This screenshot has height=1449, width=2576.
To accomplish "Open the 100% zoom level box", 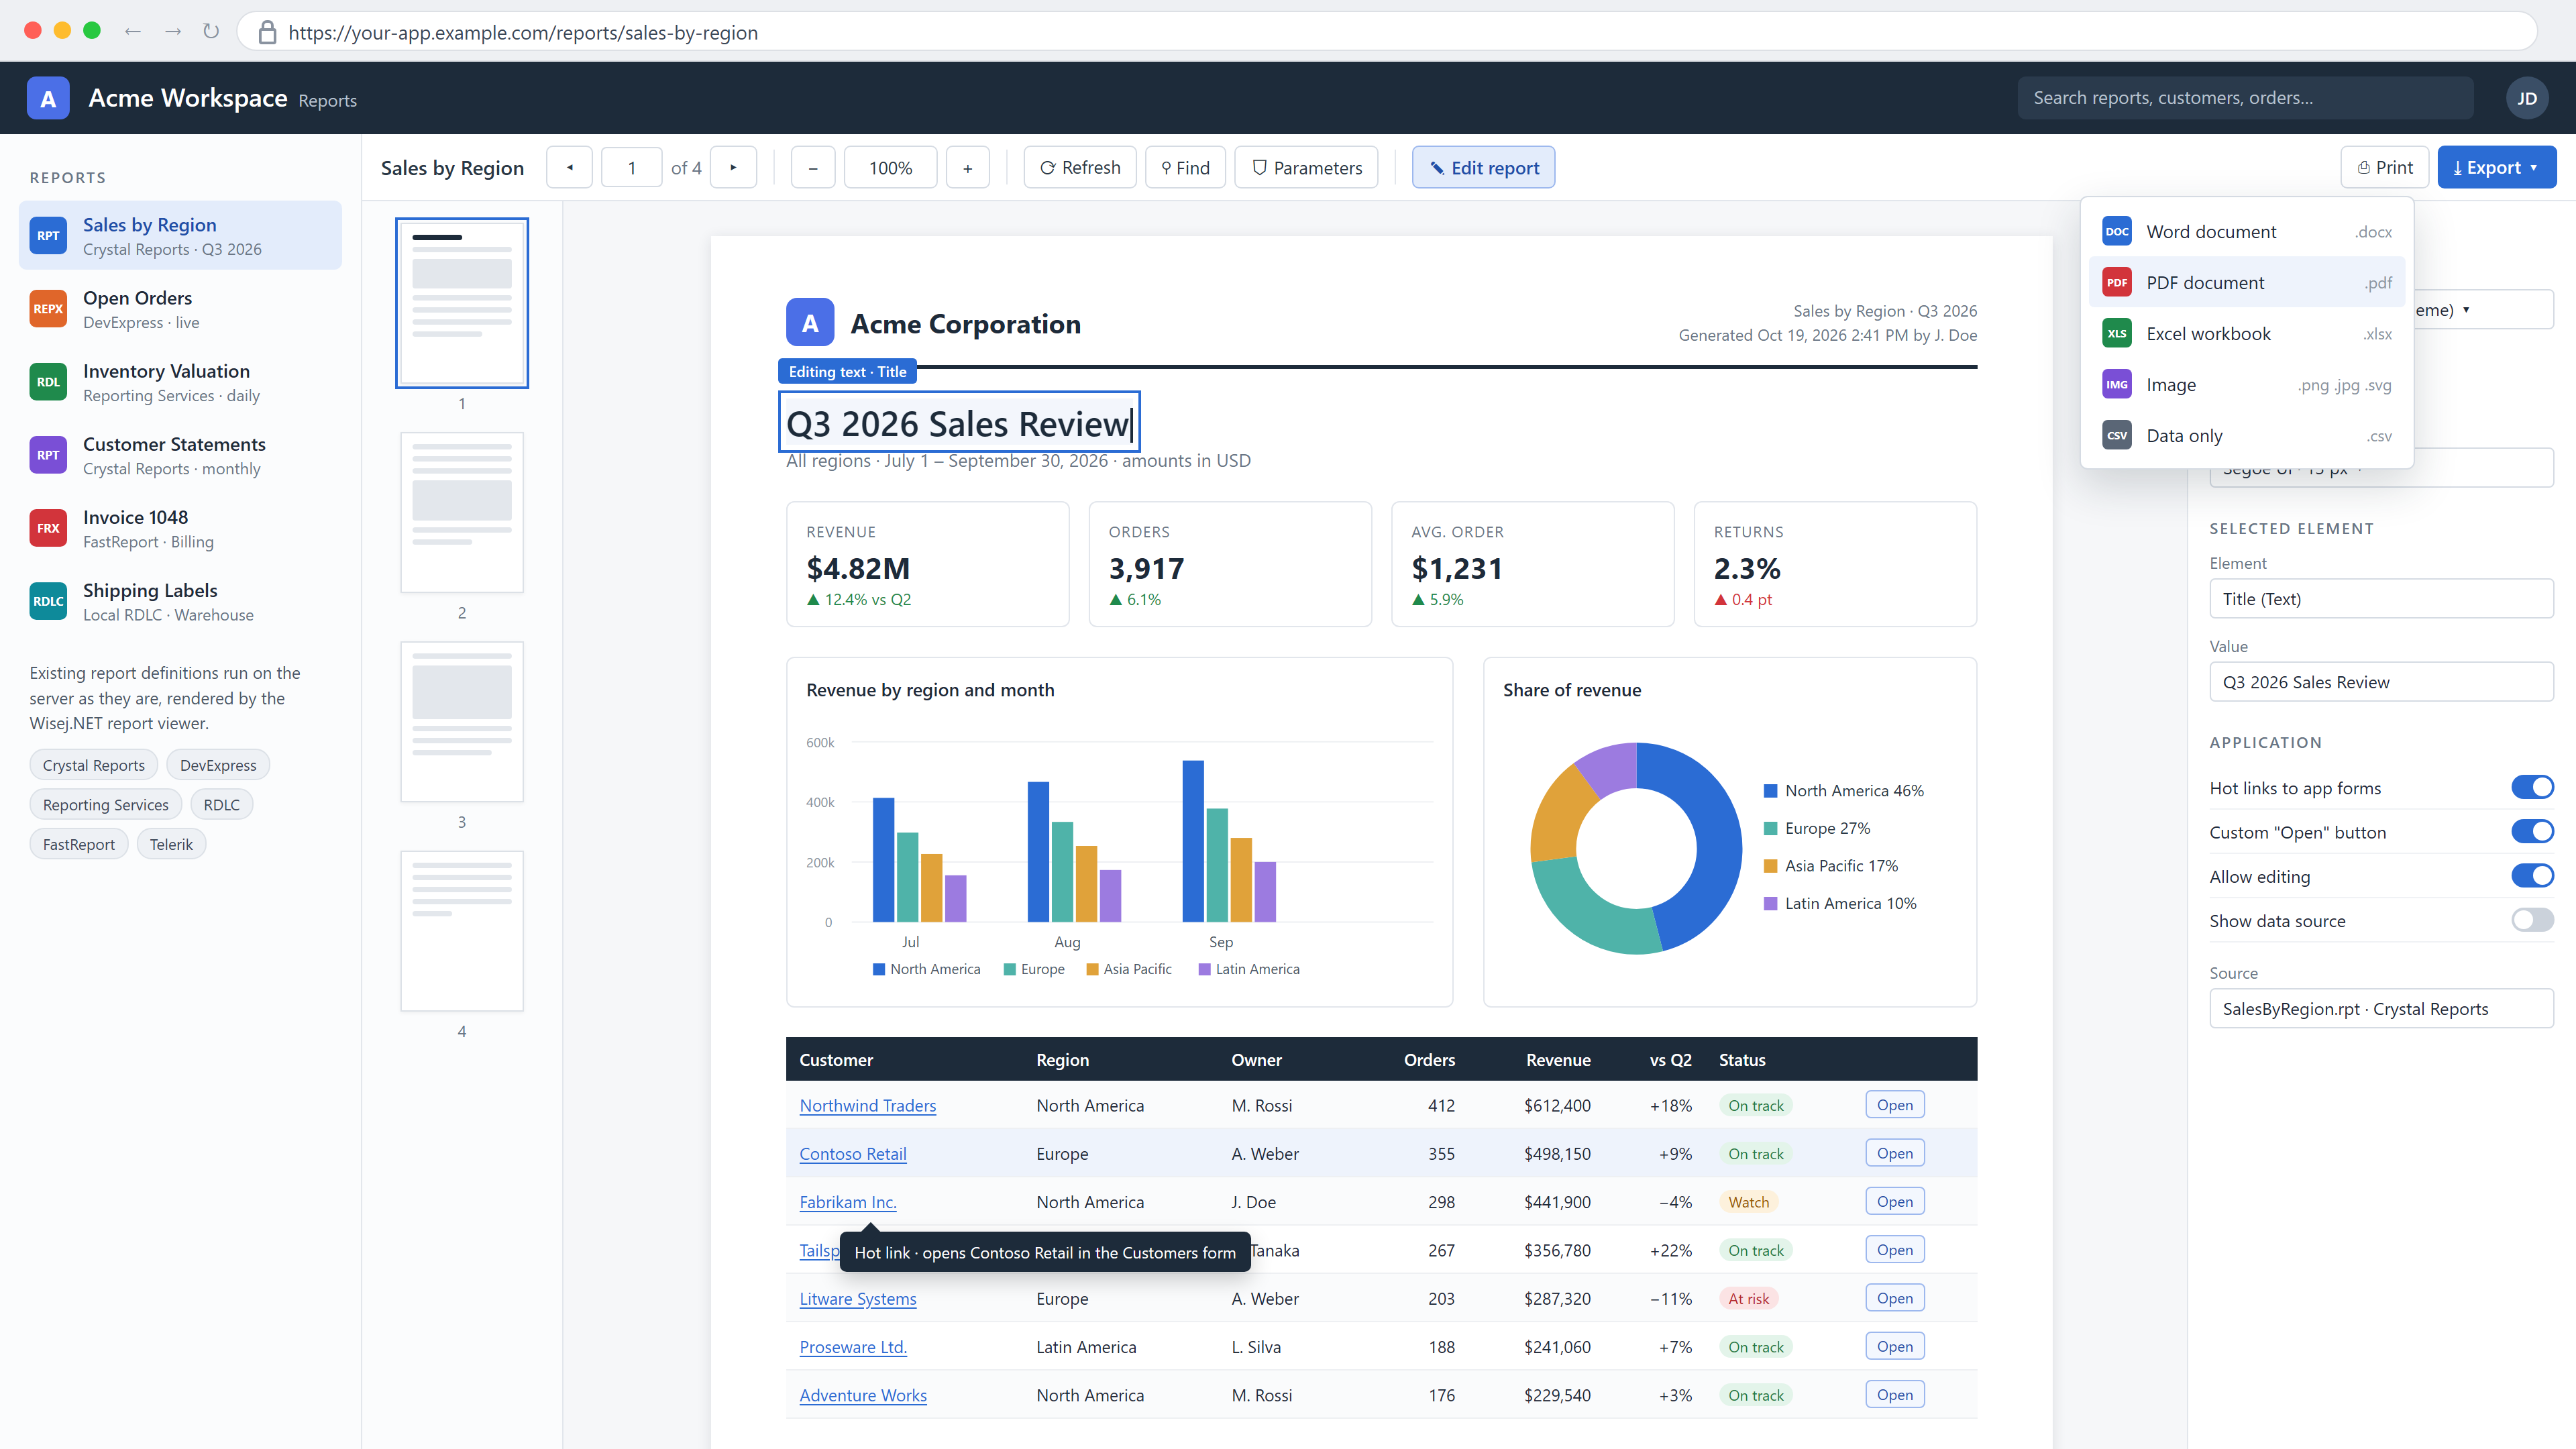I will pyautogui.click(x=890, y=167).
